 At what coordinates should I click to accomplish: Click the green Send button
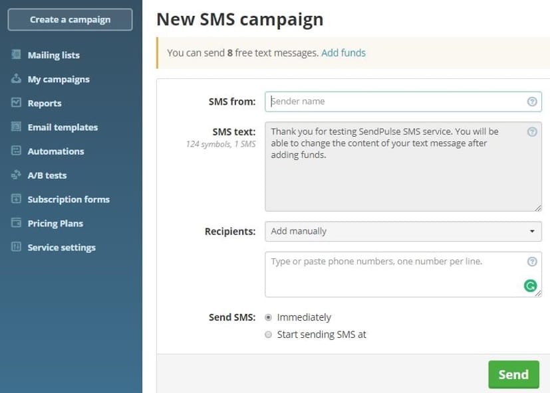[x=513, y=374]
